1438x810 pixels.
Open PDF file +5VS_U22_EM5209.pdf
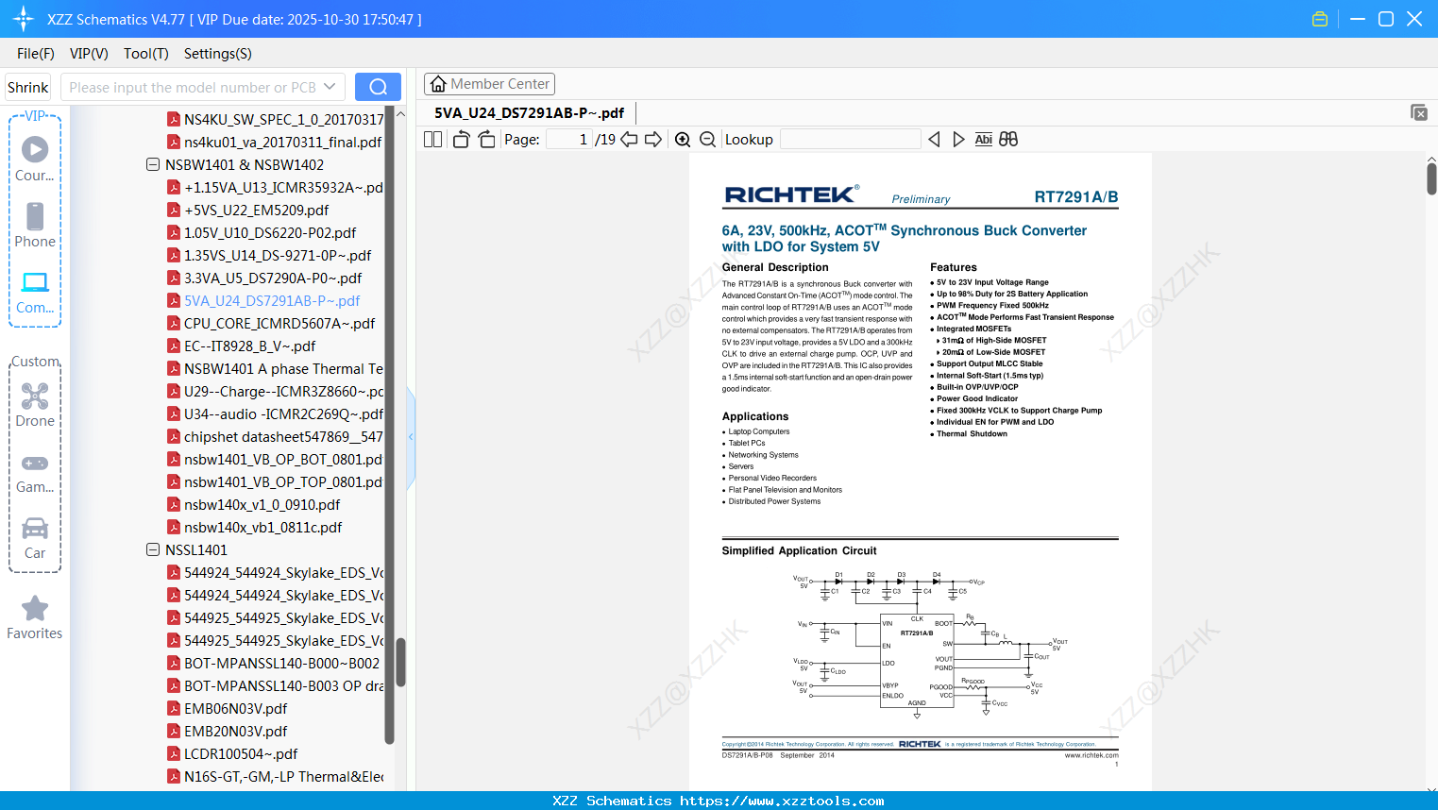pos(257,211)
